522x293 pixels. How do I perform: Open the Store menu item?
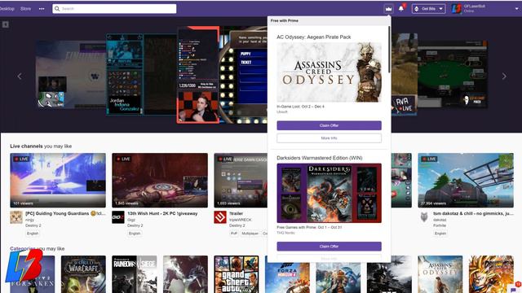[x=25, y=9]
